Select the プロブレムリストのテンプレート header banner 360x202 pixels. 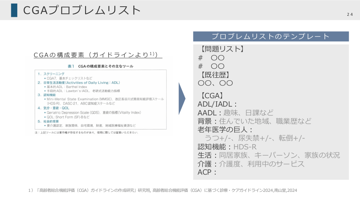point(271,36)
